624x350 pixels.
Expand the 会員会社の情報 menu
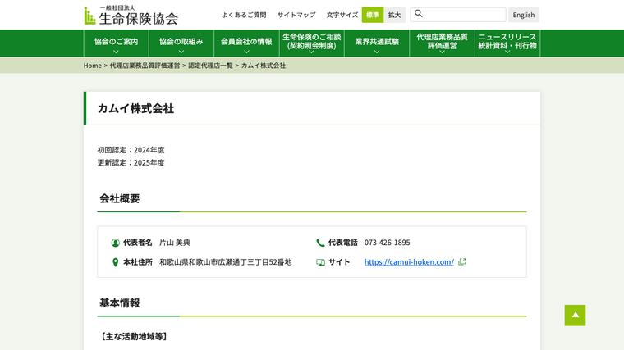click(x=246, y=43)
